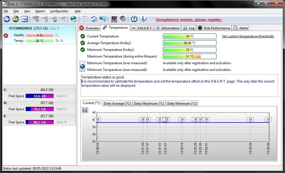Open the Log tab
Screen dimensions: 285x173
coord(189,28)
